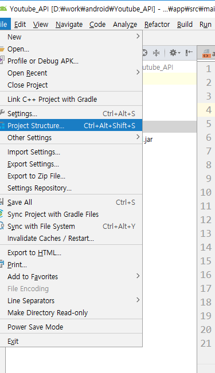Screen dimensions: 215x373
Task: Click the scroll from source target icon
Action: pos(144,53)
